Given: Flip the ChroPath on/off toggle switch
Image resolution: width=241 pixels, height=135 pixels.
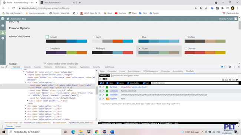Looking at the screenshot, I should (x=105, y=79).
